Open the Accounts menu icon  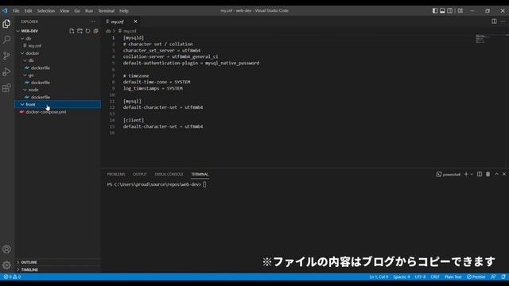point(6,249)
